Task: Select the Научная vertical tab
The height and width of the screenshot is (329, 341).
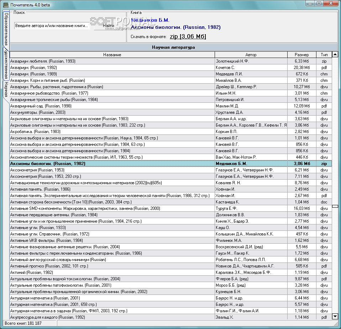Action: (x=6, y=89)
